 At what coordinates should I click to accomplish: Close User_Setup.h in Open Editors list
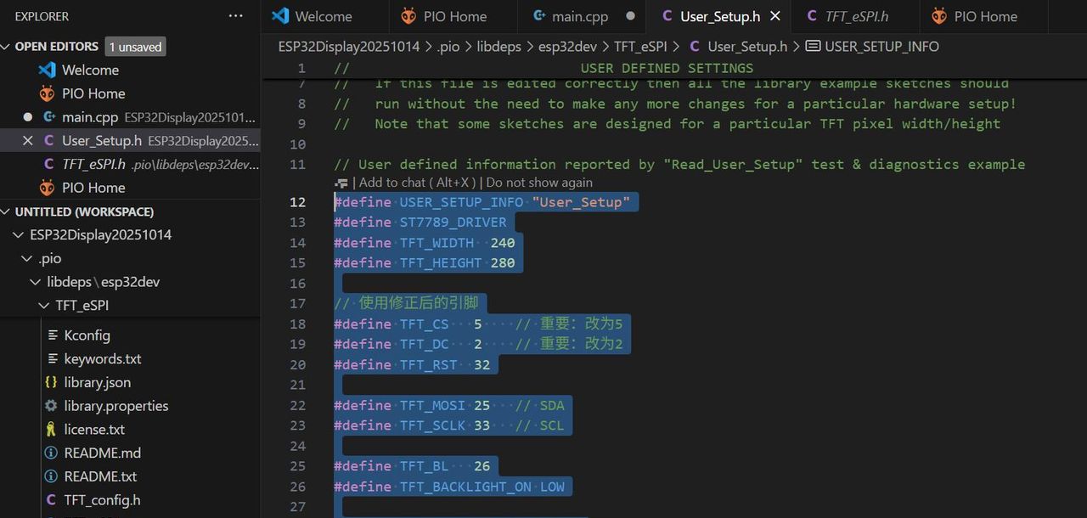(x=27, y=141)
